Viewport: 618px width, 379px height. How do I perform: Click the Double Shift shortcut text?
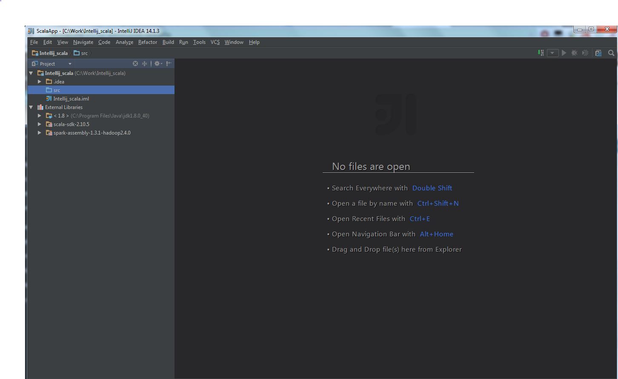click(432, 188)
